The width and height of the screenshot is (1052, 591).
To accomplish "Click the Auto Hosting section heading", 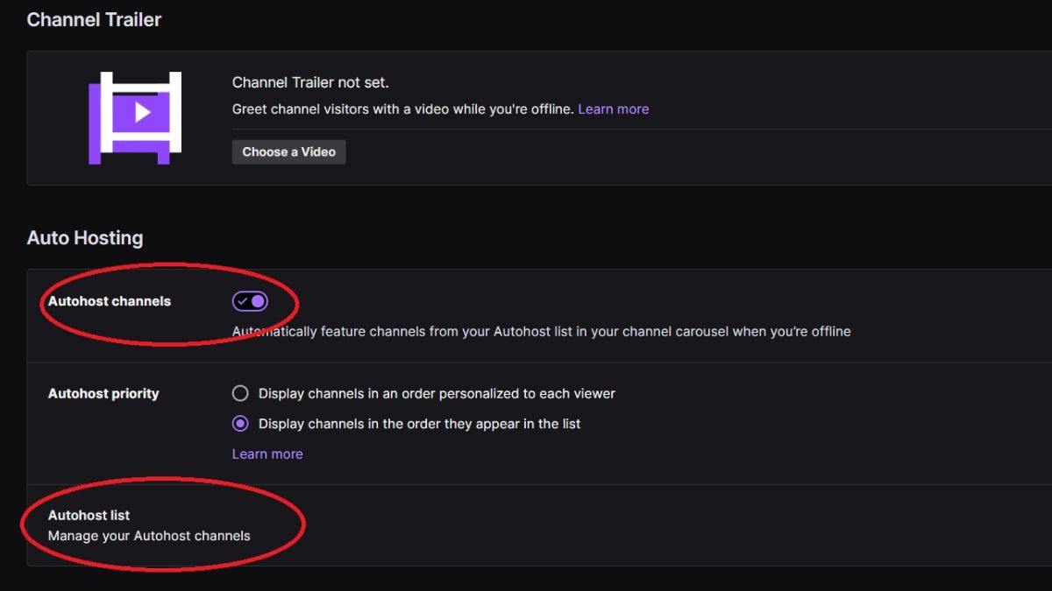I will click(84, 237).
